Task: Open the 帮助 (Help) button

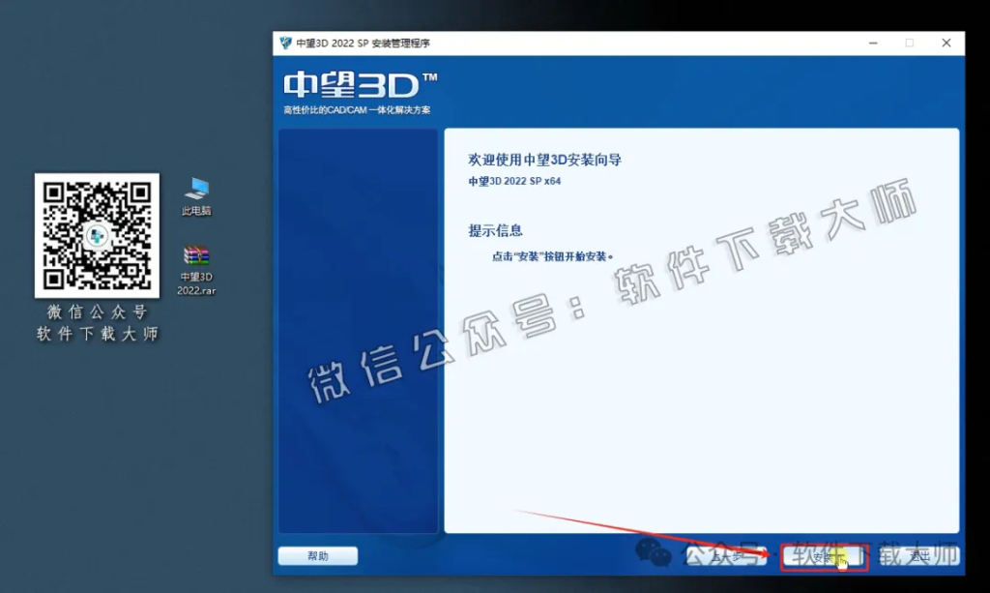Action: 317,555
